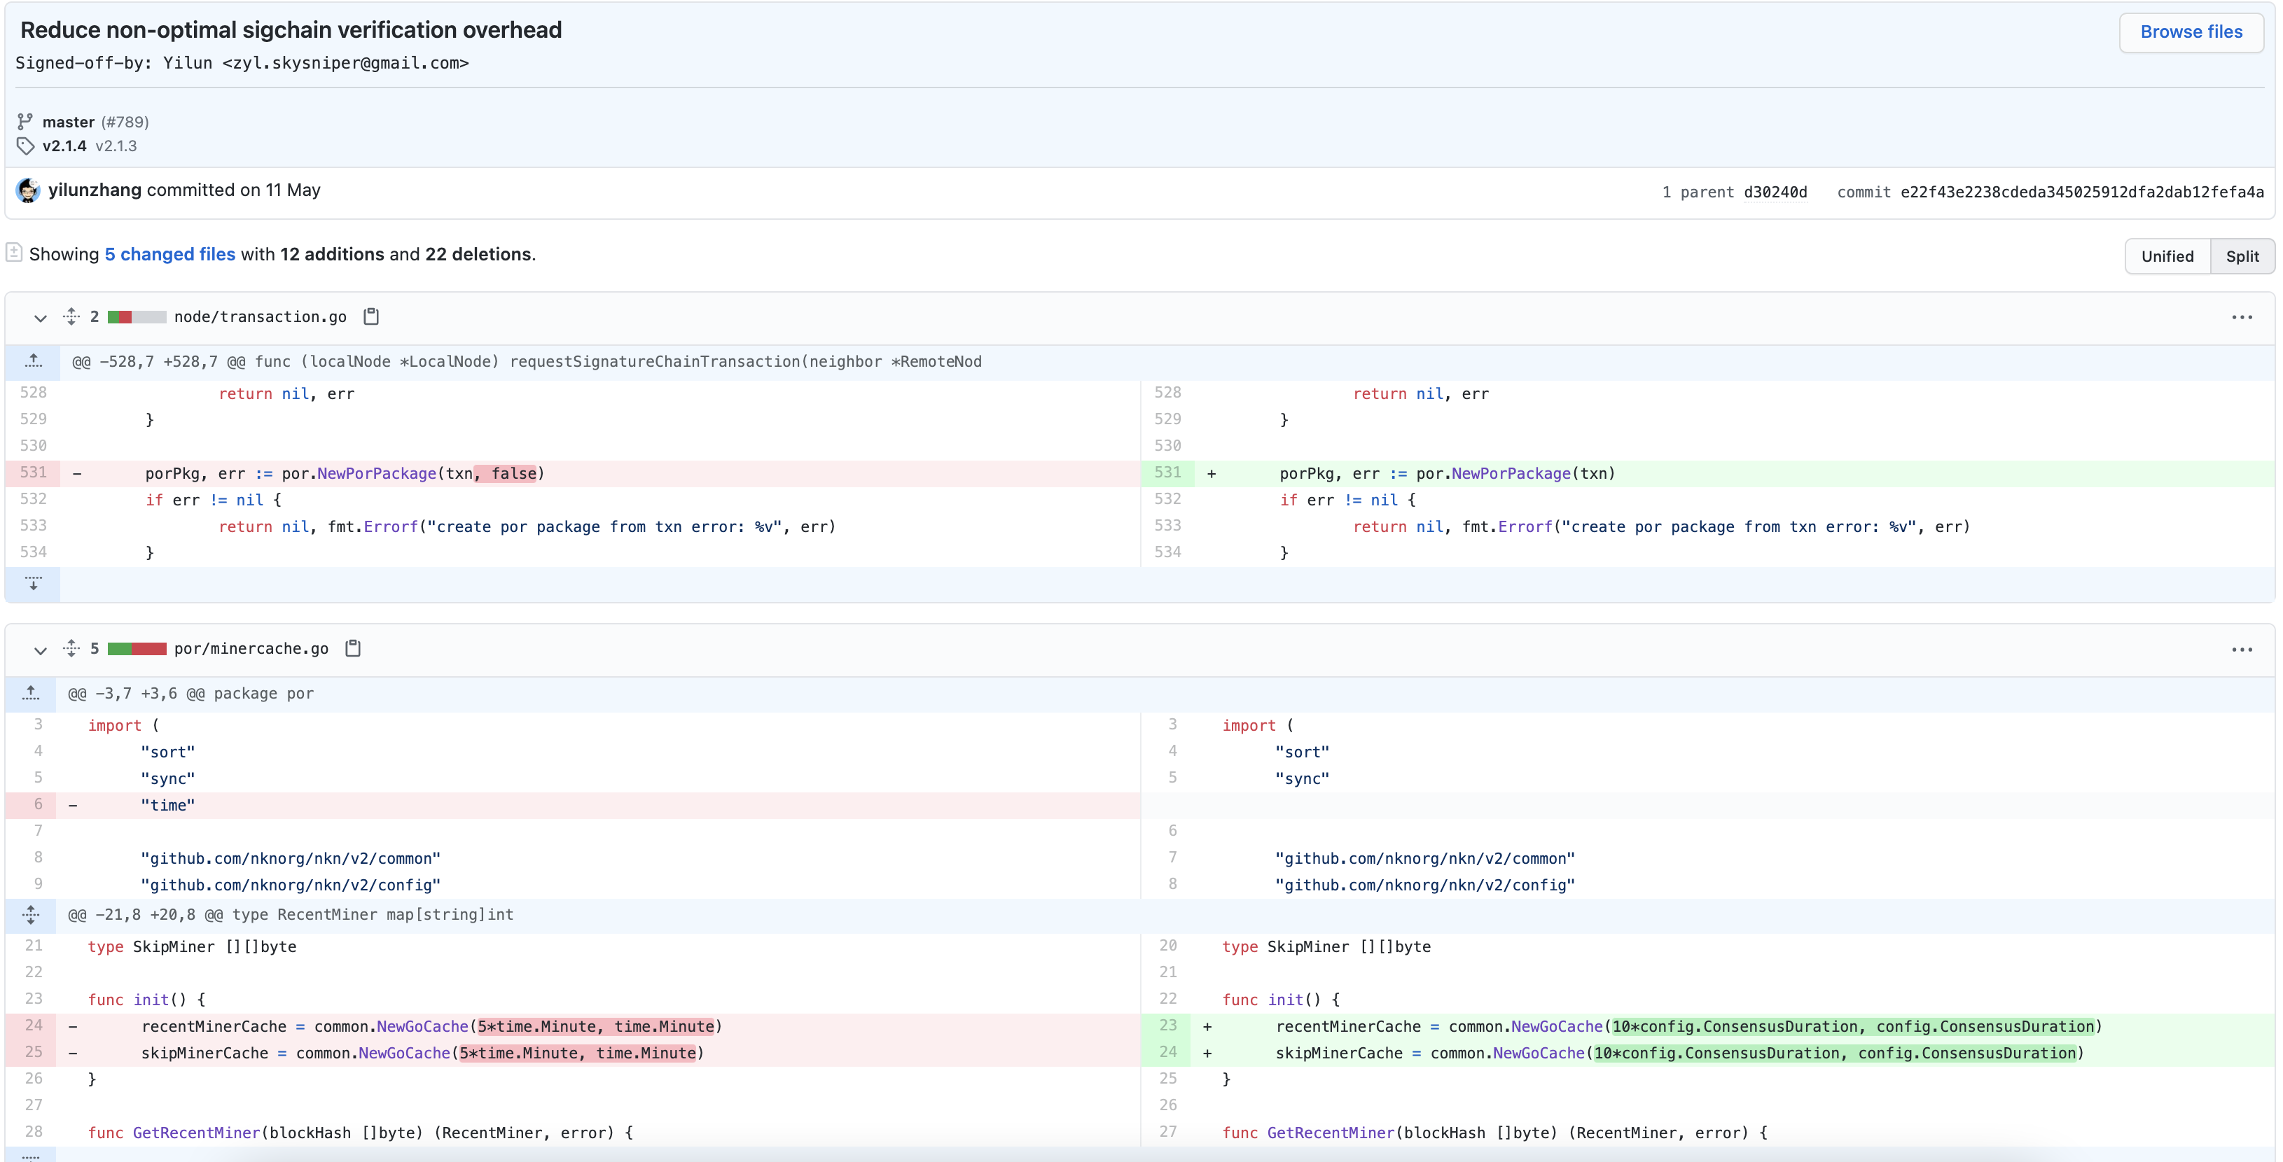The height and width of the screenshot is (1162, 2283).
Task: Open the master branch link
Action: coord(68,122)
